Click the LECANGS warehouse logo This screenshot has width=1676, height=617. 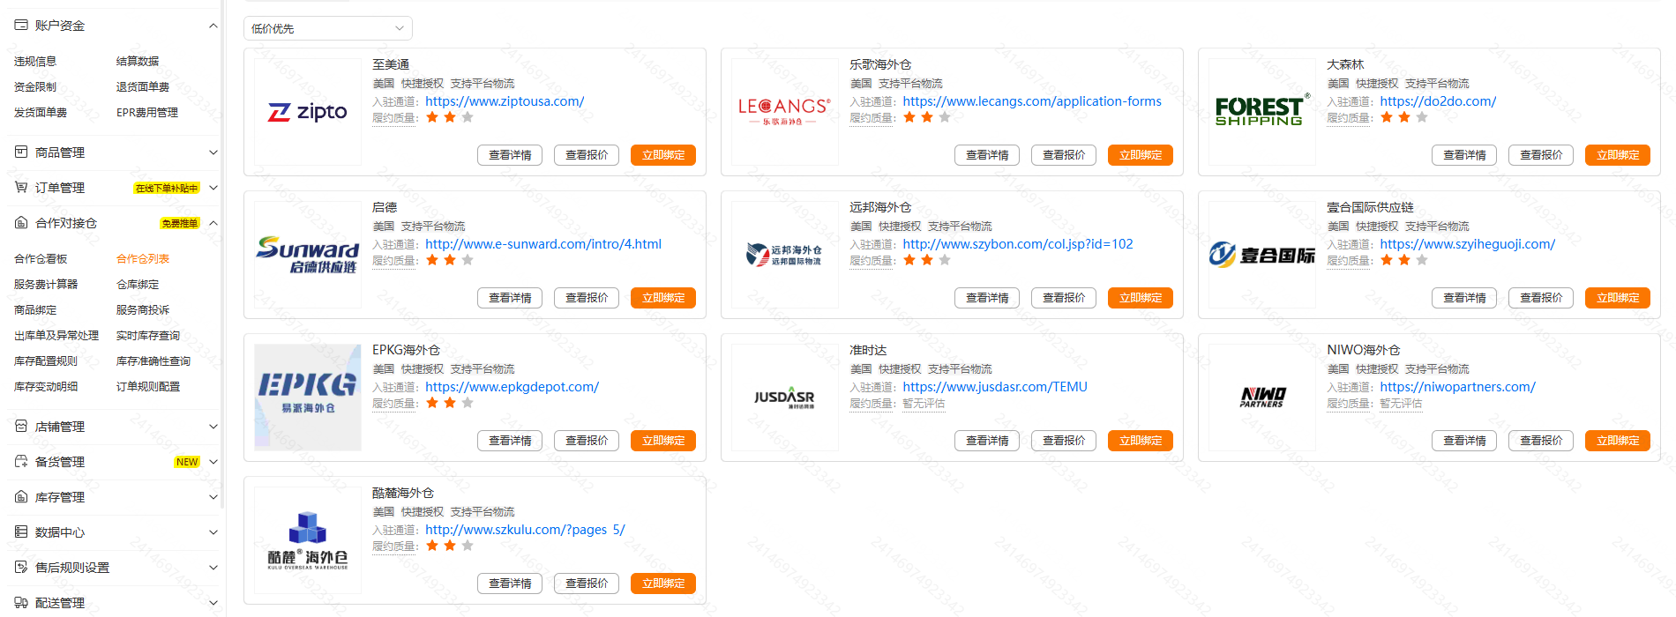coord(784,111)
